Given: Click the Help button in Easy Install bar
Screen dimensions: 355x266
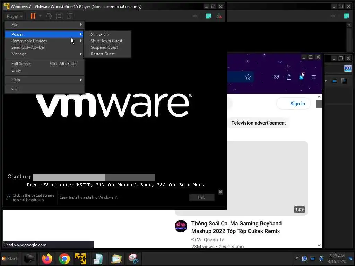Looking at the screenshot, I should [x=201, y=197].
